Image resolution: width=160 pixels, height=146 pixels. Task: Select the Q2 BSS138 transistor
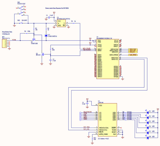tap(41, 55)
